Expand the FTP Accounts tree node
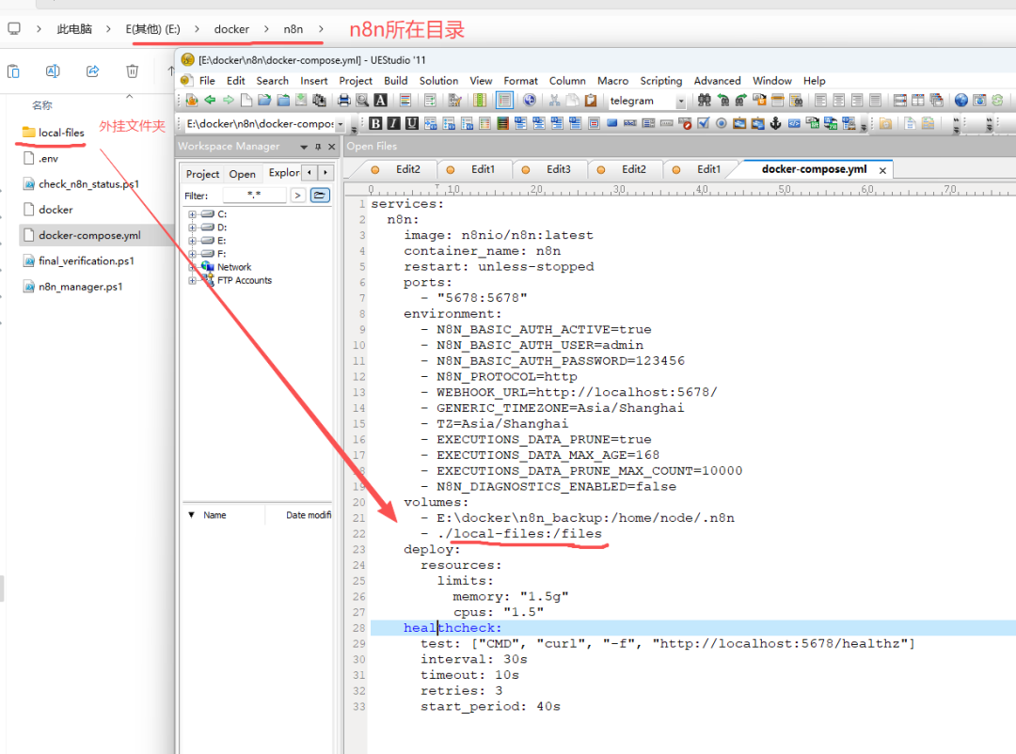 (x=193, y=280)
